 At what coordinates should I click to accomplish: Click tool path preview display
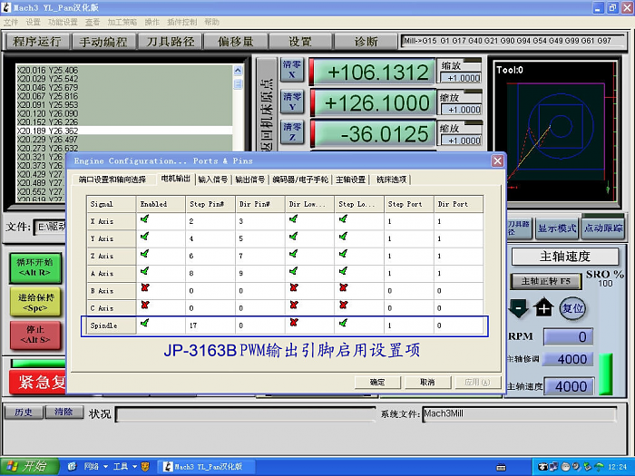(x=557, y=131)
